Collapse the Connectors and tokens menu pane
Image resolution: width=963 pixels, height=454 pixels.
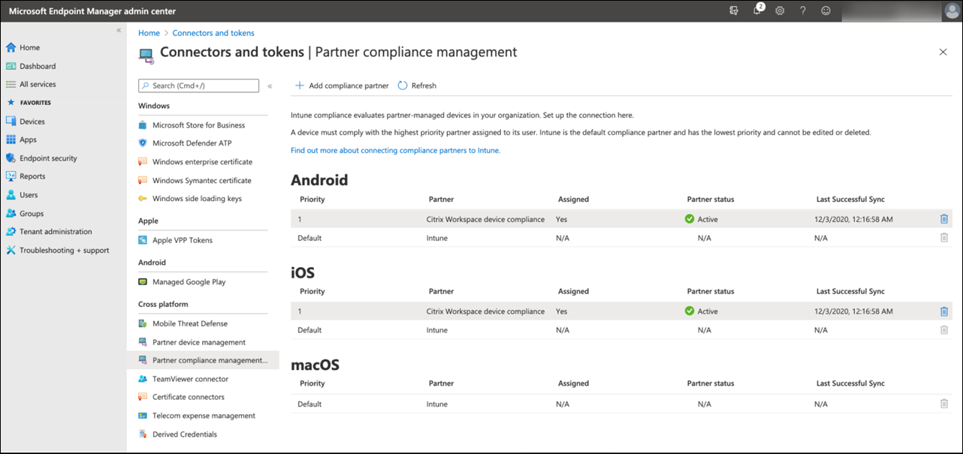pyautogui.click(x=270, y=86)
